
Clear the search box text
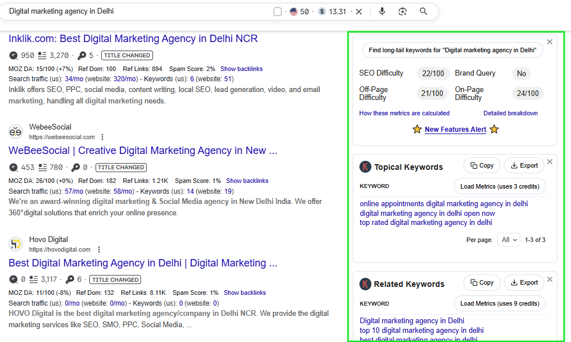coord(358,11)
